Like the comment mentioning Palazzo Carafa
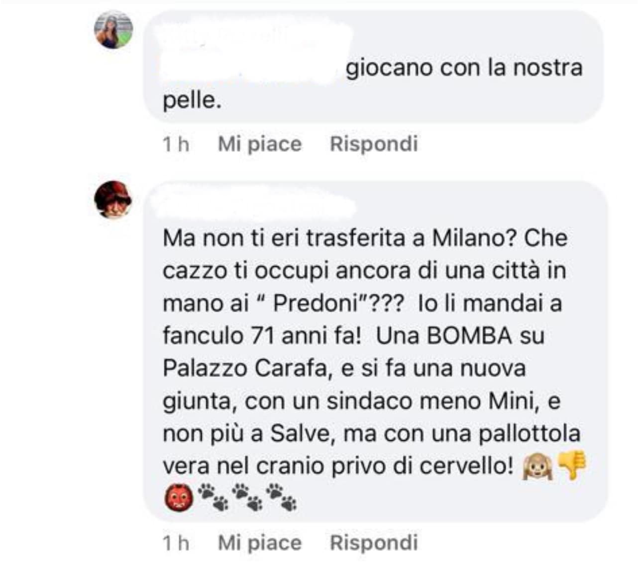Screen dimensions: 639x565 click(x=260, y=543)
